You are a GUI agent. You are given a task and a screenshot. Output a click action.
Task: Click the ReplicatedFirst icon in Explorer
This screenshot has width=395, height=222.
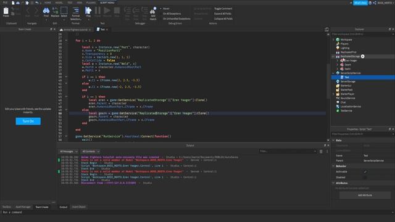pyautogui.click(x=338, y=52)
